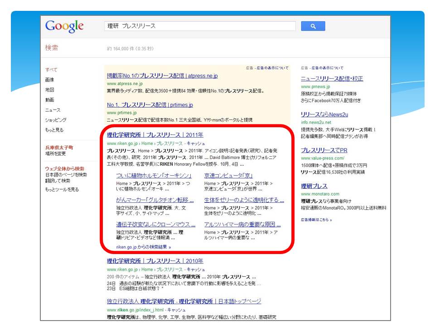Select 日本語のページを検索 option
This screenshot has height=326, width=435.
66,175
